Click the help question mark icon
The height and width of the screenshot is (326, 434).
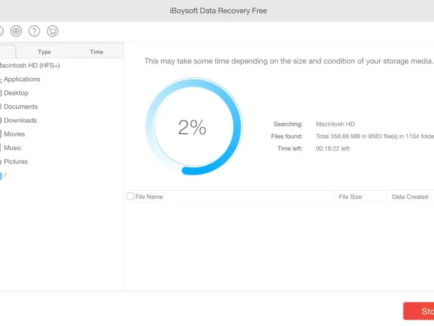point(34,31)
